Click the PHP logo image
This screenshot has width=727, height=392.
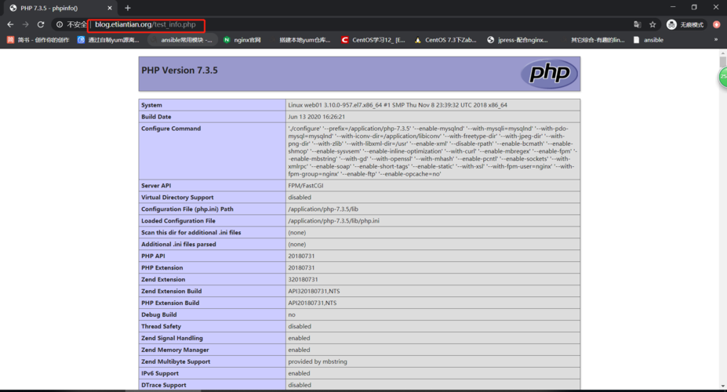[x=550, y=73]
